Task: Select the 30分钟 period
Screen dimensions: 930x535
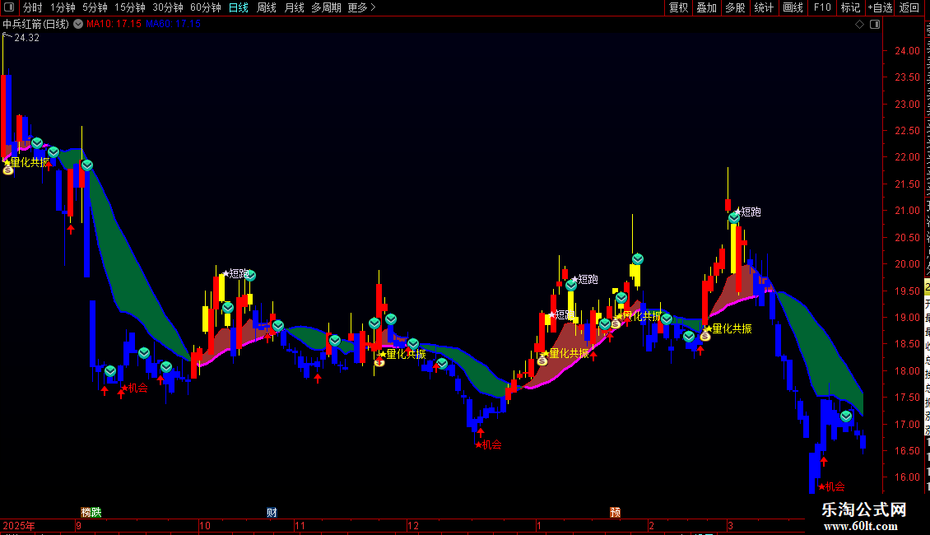Action: 168,7
